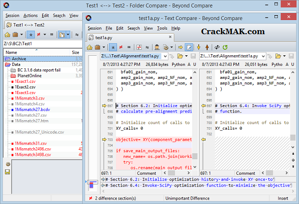
Task: Select the Test1 <--> Test2 tab
Action: [x=29, y=25]
